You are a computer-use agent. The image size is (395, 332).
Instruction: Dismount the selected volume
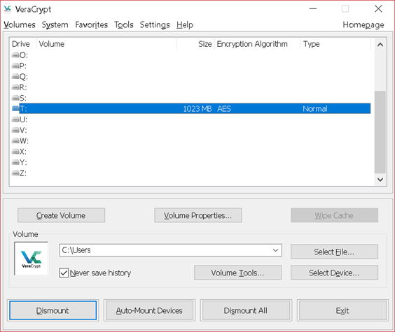click(x=53, y=310)
